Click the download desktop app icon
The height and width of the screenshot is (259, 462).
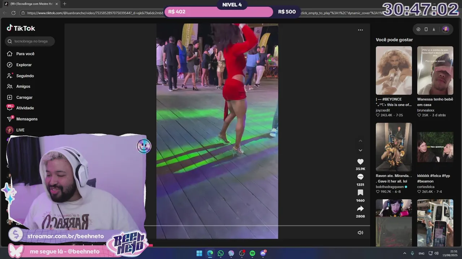[x=433, y=29]
